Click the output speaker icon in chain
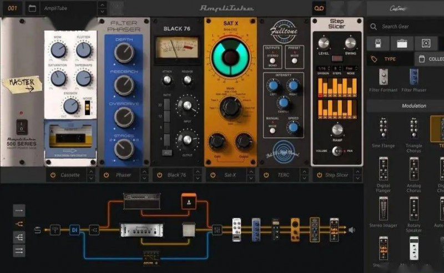Viewport: 444px width, 273px height. pyautogui.click(x=351, y=229)
